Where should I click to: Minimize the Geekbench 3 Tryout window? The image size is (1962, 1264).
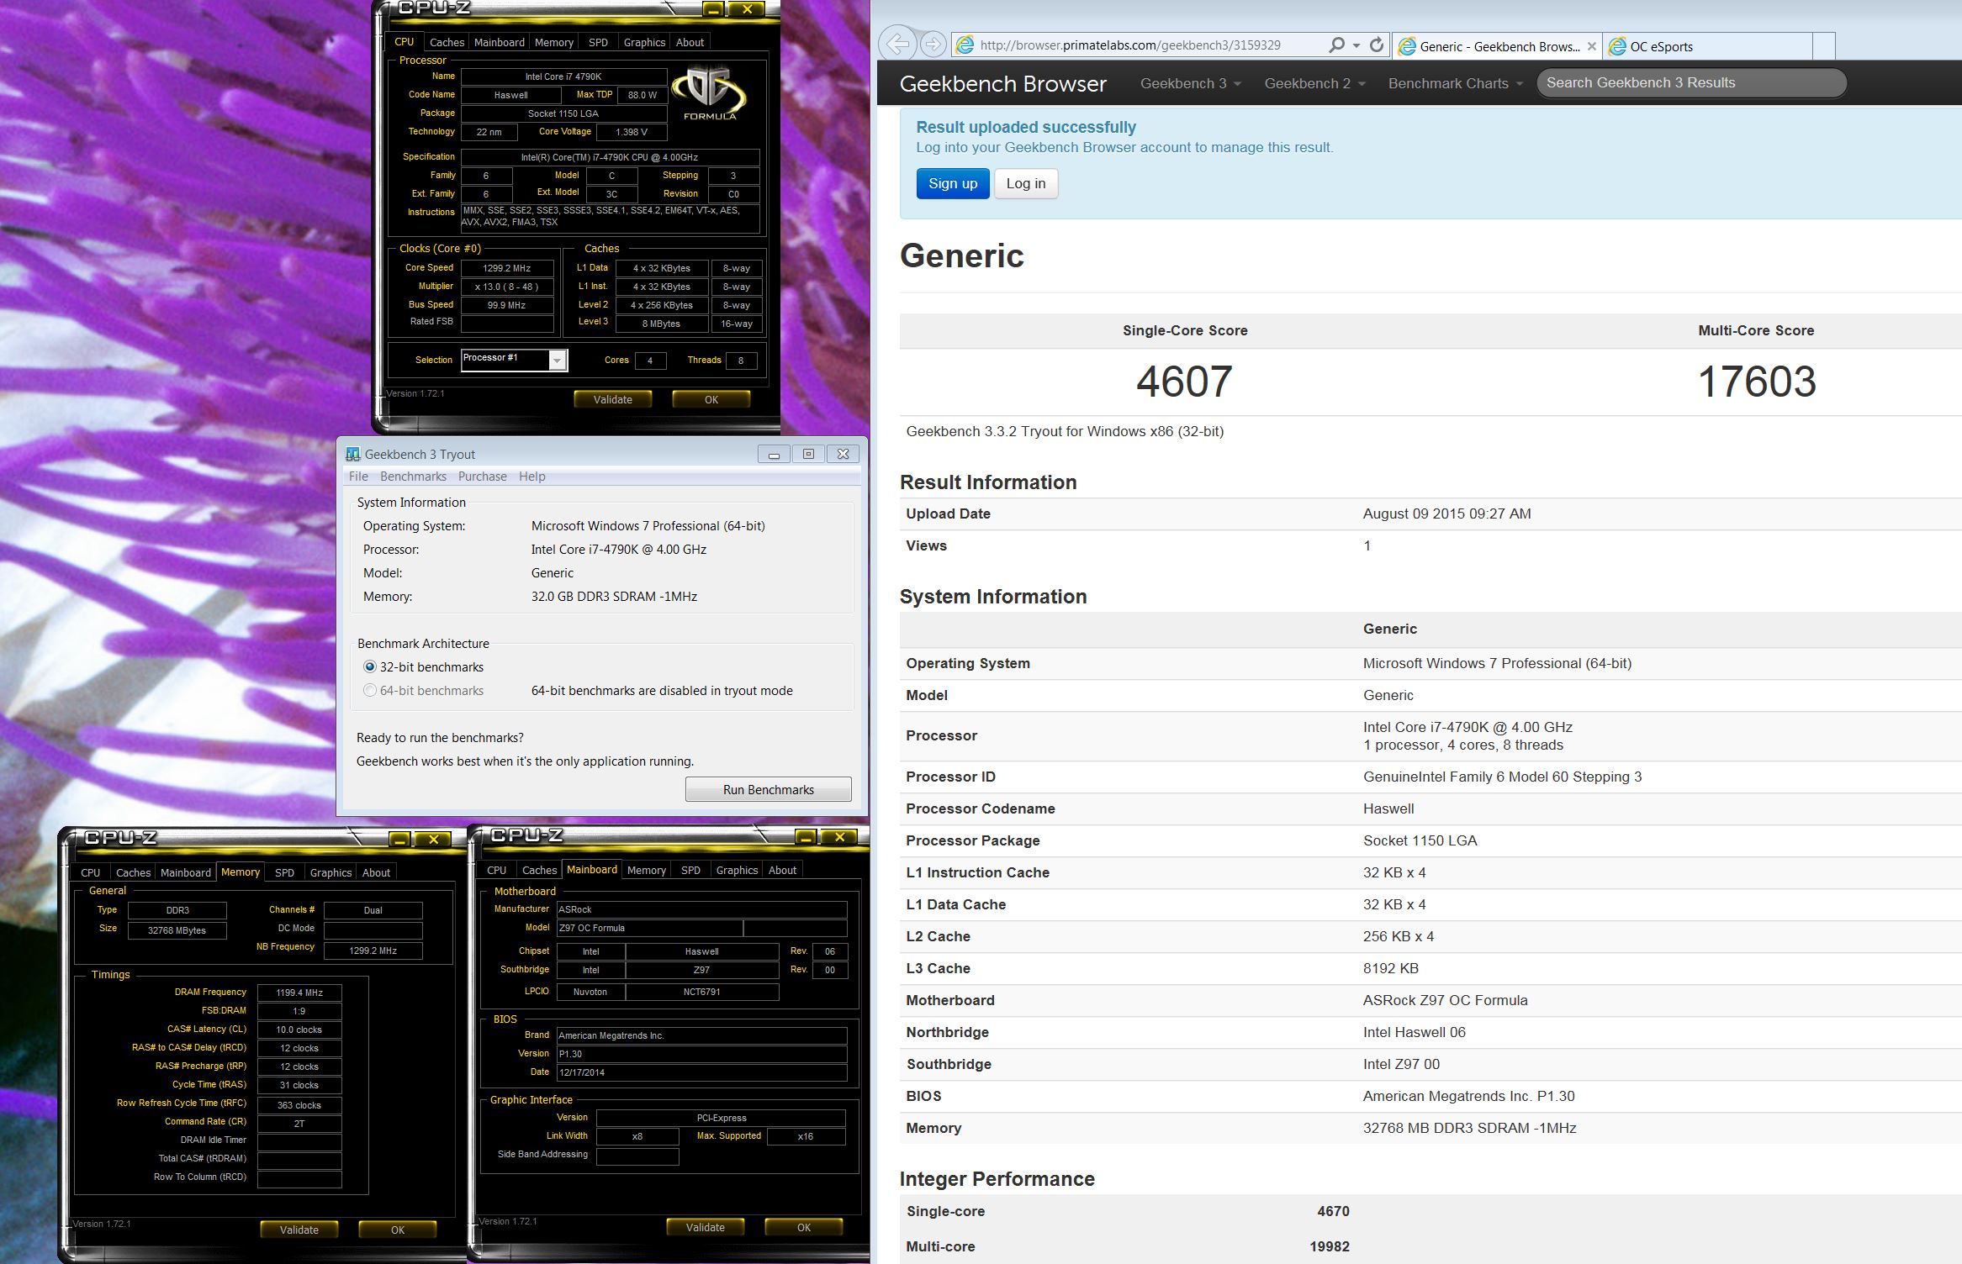(x=774, y=454)
